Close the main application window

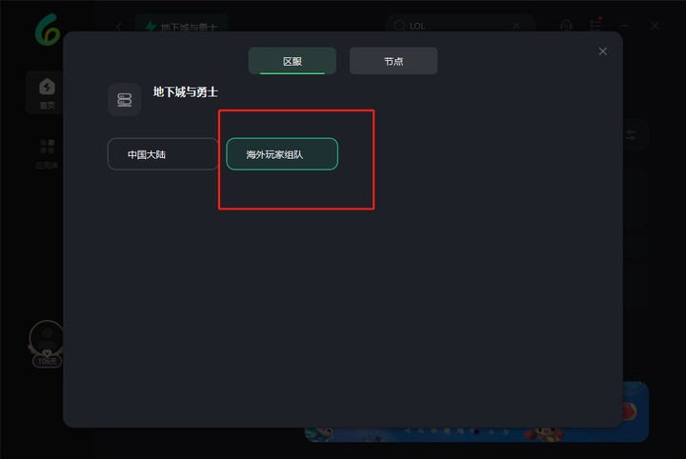tap(655, 26)
